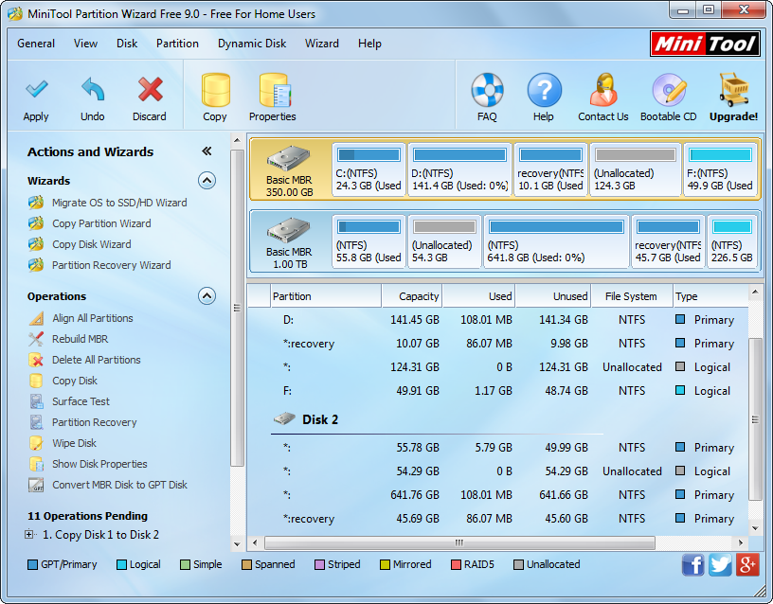This screenshot has height=604, width=773.
Task: Open Partition Recovery Wizard
Action: (x=112, y=265)
